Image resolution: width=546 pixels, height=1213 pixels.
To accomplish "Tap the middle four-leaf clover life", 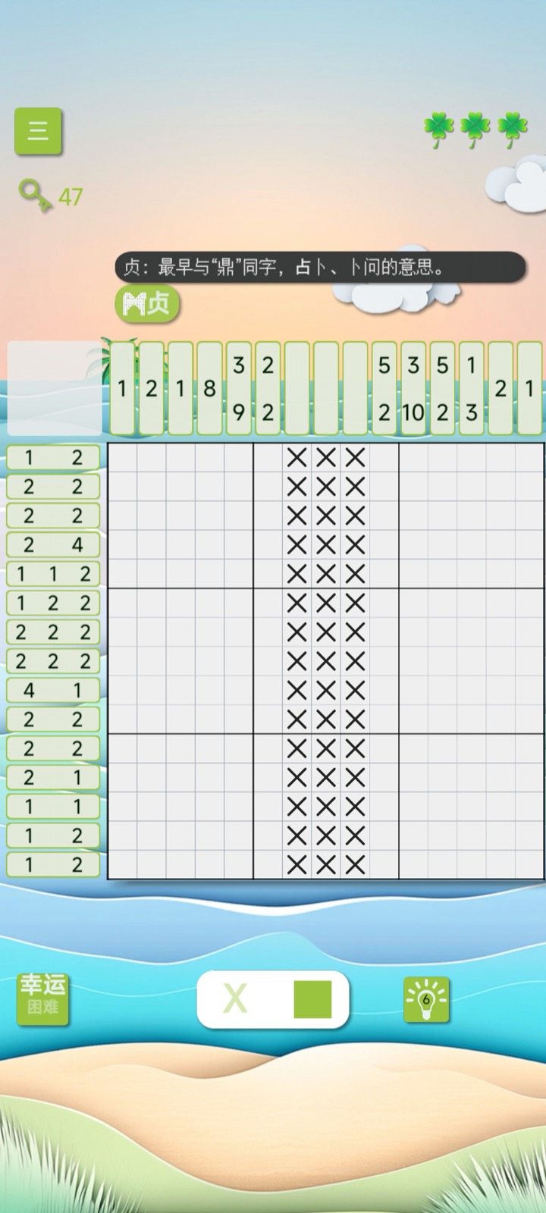I will (x=475, y=130).
